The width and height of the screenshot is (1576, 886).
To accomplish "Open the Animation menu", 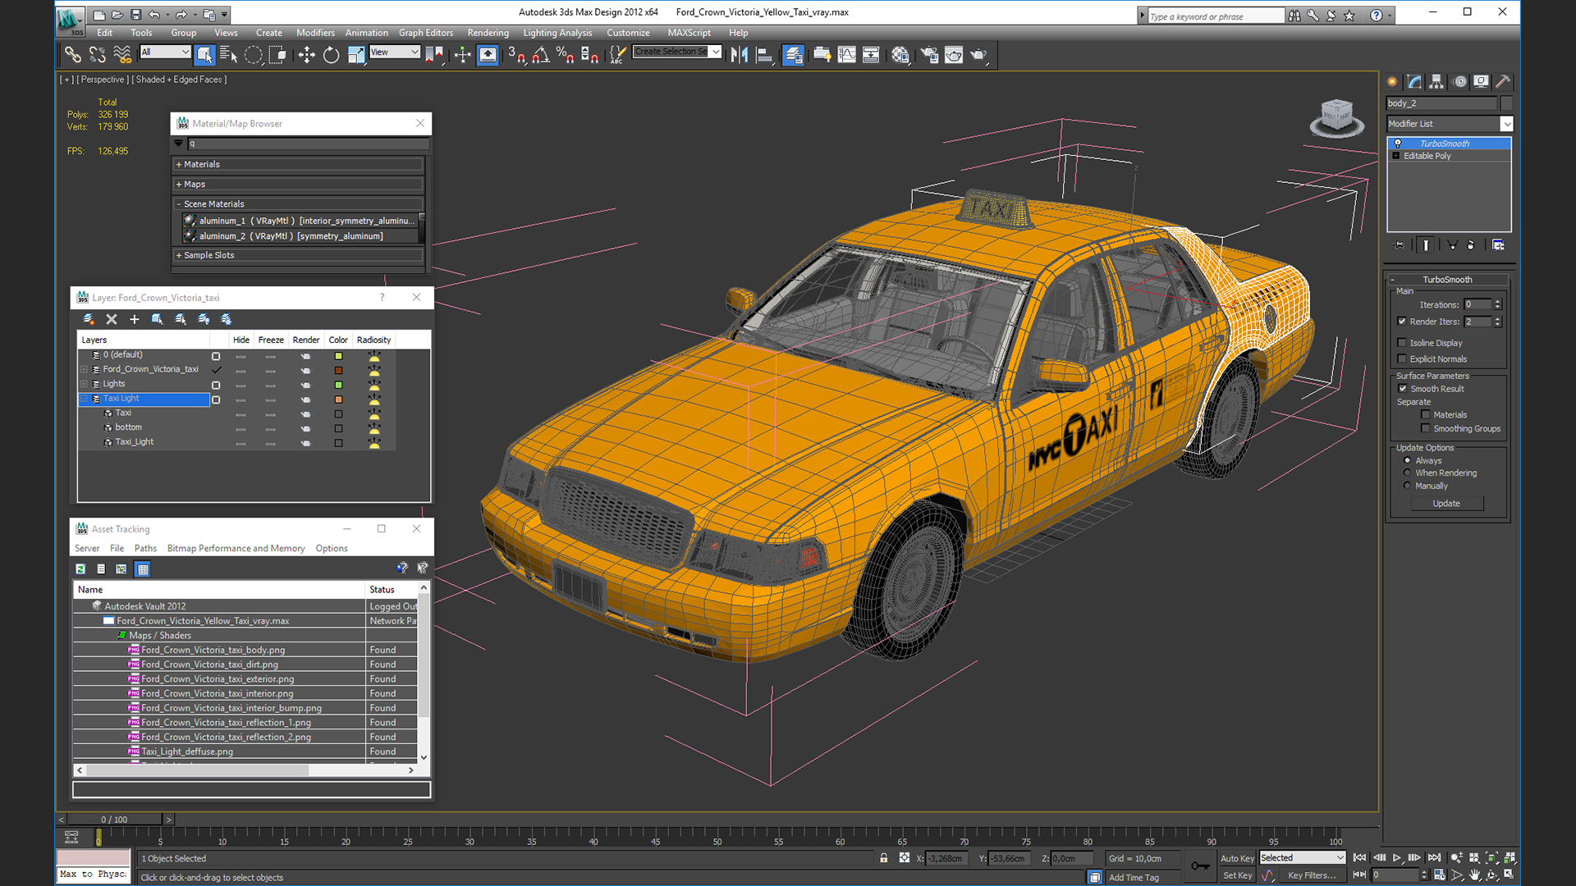I will [x=366, y=33].
